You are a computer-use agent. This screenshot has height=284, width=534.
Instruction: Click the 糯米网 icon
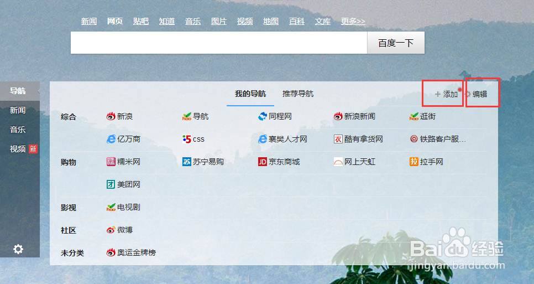coord(111,162)
